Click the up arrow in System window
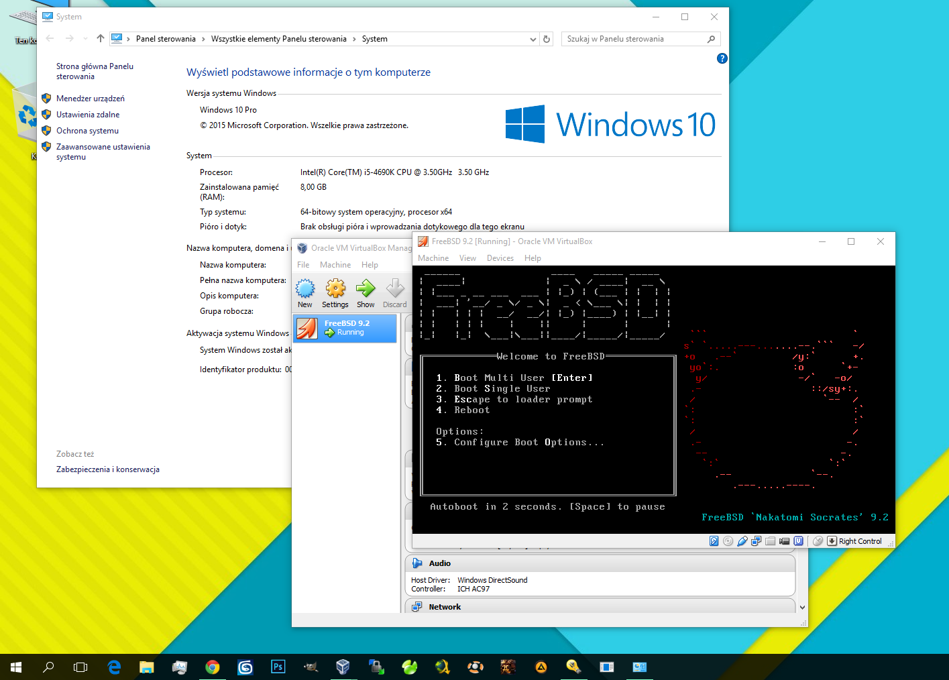949x680 pixels. click(x=101, y=39)
